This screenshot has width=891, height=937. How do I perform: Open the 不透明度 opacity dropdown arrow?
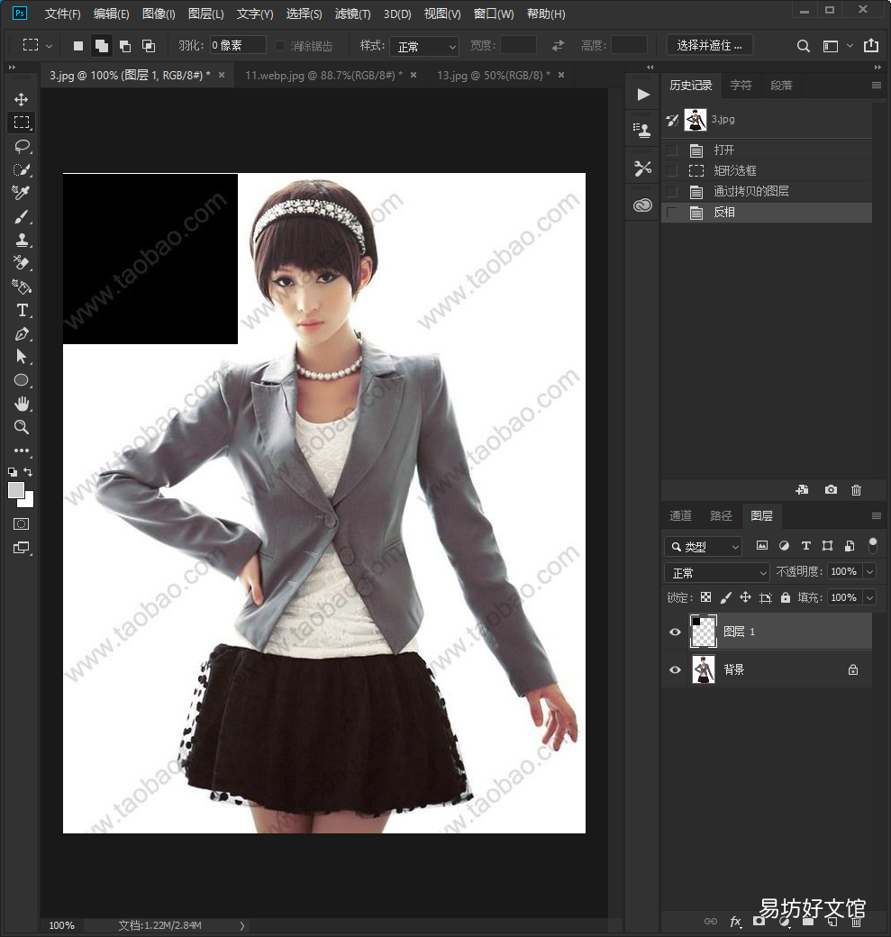(x=870, y=572)
